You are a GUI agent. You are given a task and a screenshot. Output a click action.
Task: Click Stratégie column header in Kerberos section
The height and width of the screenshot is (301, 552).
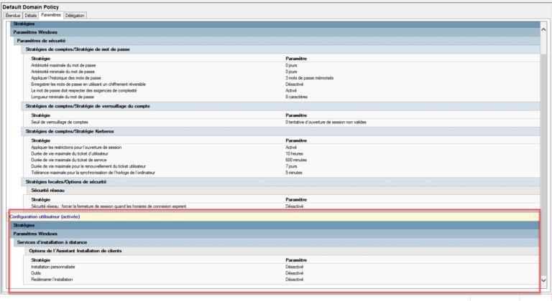[x=40, y=140]
